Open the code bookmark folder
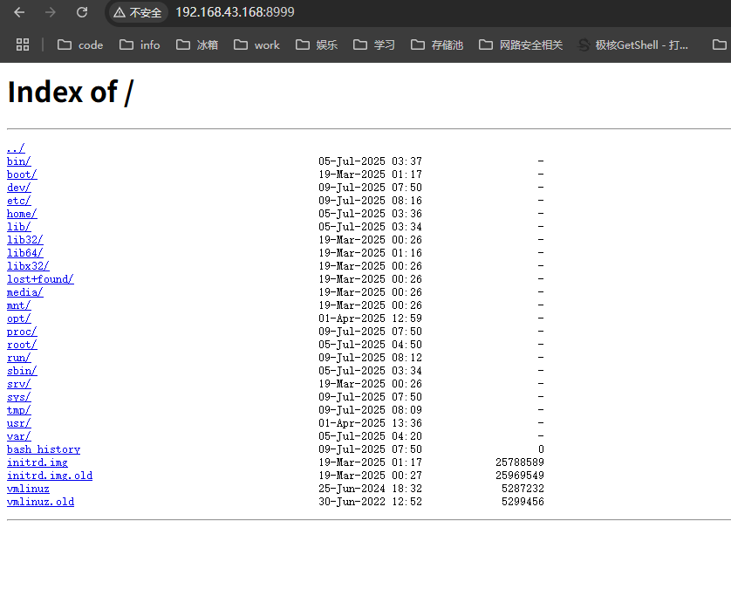731x589 pixels. pyautogui.click(x=79, y=45)
